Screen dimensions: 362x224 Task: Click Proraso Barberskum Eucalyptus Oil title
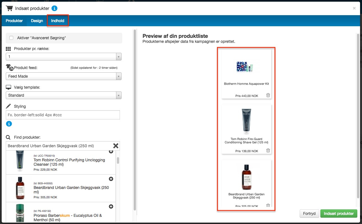(68, 217)
